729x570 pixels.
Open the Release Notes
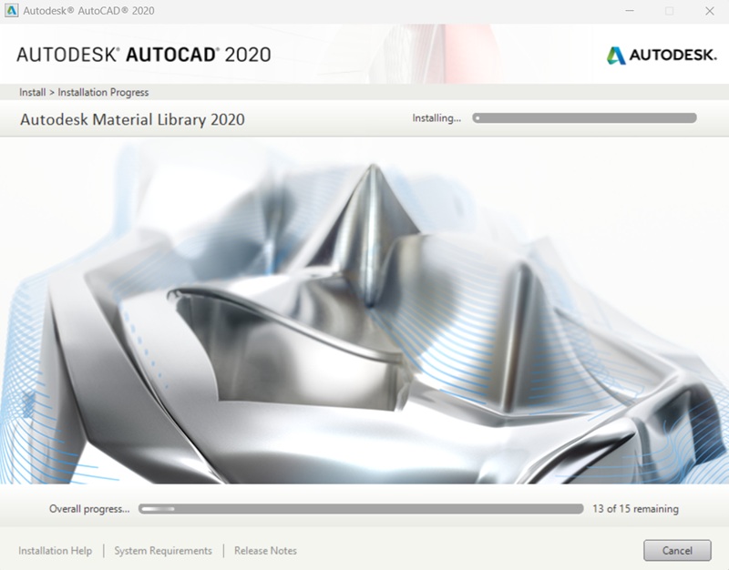(265, 550)
